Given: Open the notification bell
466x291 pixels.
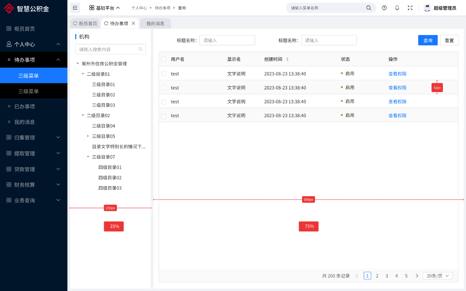Looking at the screenshot, I should tap(397, 8).
